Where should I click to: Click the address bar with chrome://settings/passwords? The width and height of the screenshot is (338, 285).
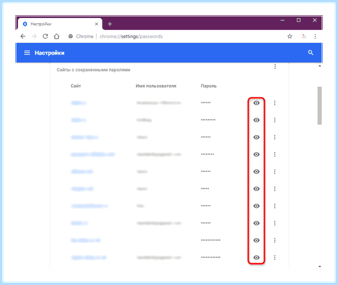[x=131, y=37]
